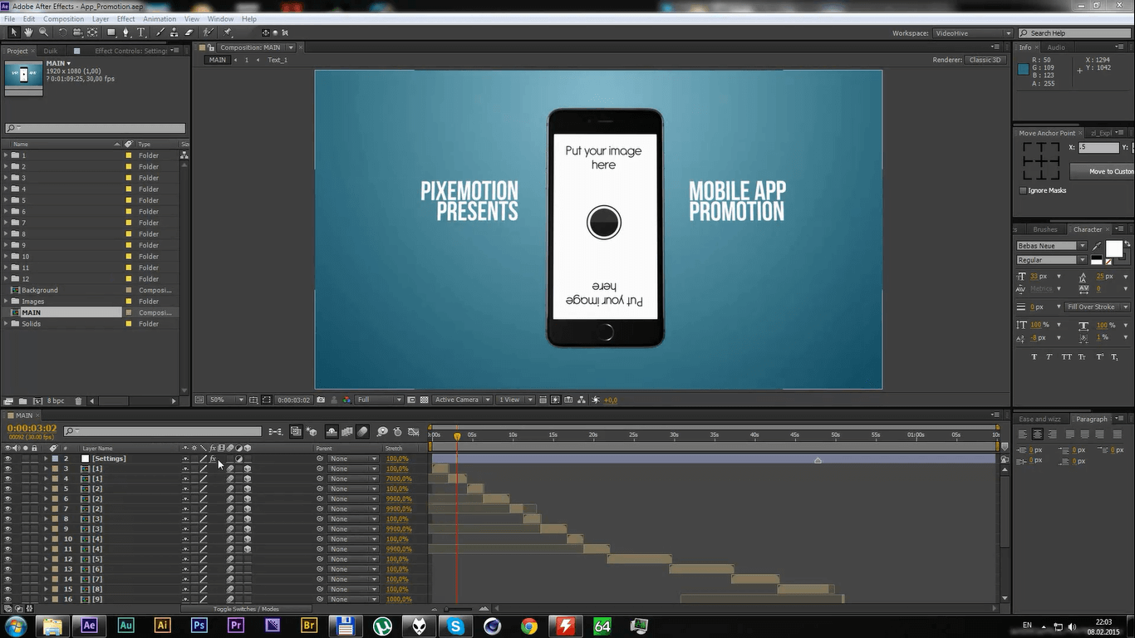
Task: Select the Selection arrow tool
Action: point(13,32)
